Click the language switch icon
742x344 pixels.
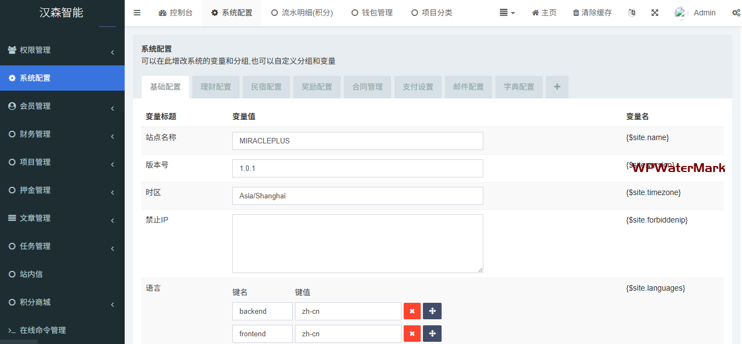click(632, 13)
